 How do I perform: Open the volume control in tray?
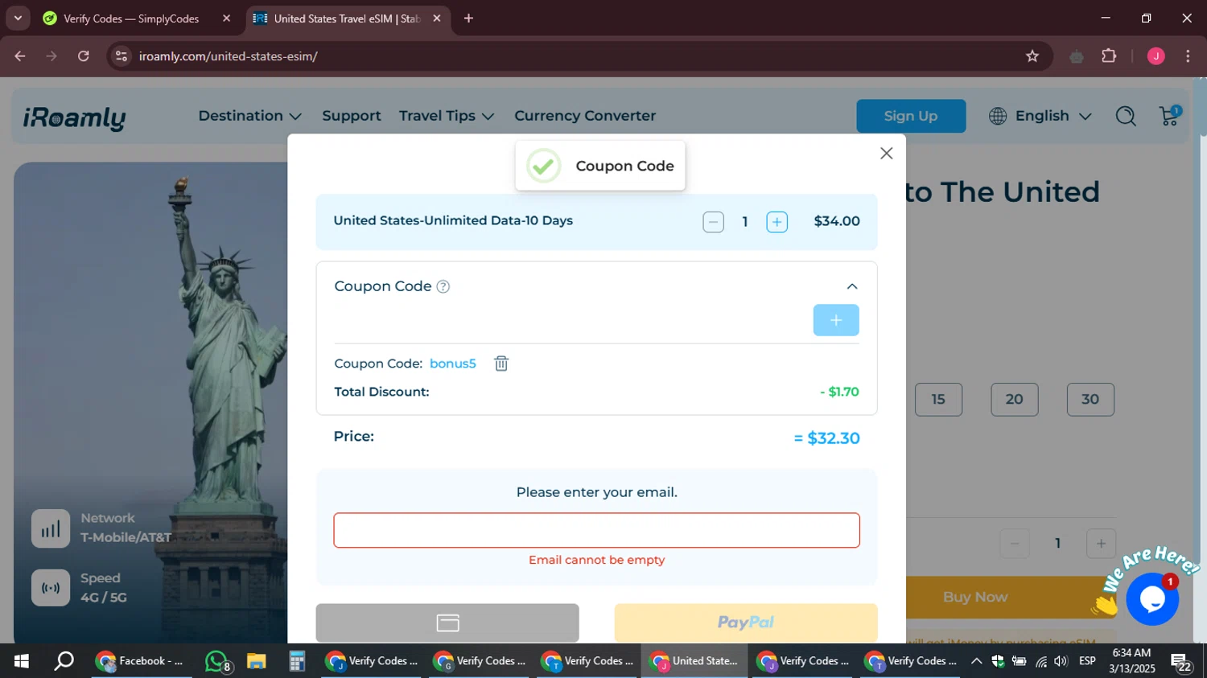1061,661
